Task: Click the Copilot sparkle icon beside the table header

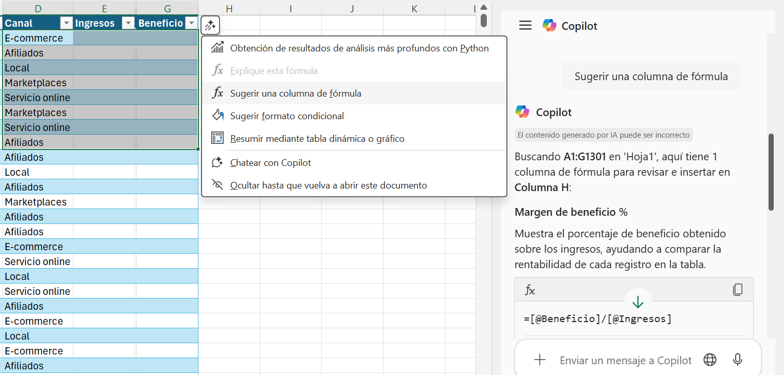Action: [210, 25]
